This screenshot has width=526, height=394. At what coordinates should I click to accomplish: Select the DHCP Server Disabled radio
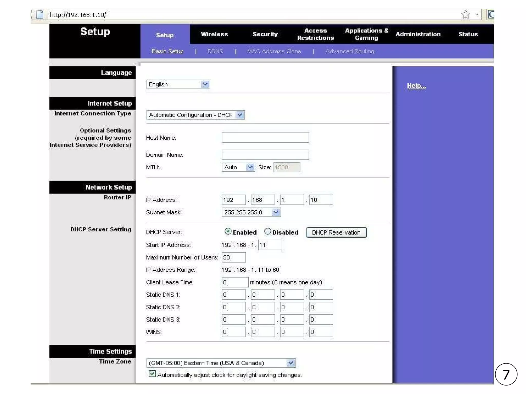coord(268,231)
